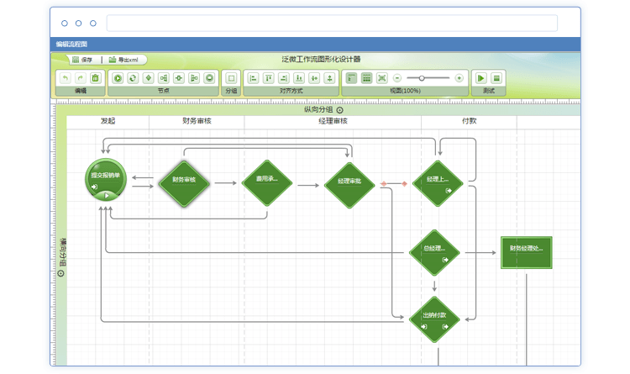The height and width of the screenshot is (374, 630).
Task: Click the 编辑流程图 title bar text
Action: pyautogui.click(x=71, y=45)
